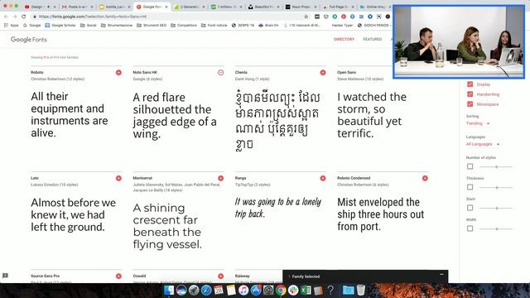The height and width of the screenshot is (298, 530).
Task: Expand the Family Selected bottom drawer
Action: click(365, 276)
